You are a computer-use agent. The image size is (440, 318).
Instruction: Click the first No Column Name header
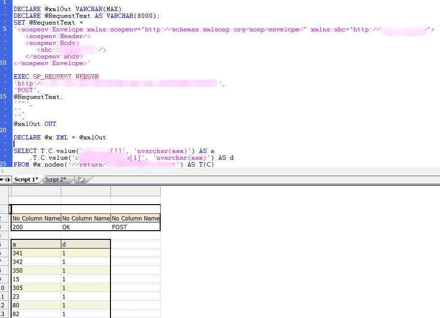(x=36, y=218)
